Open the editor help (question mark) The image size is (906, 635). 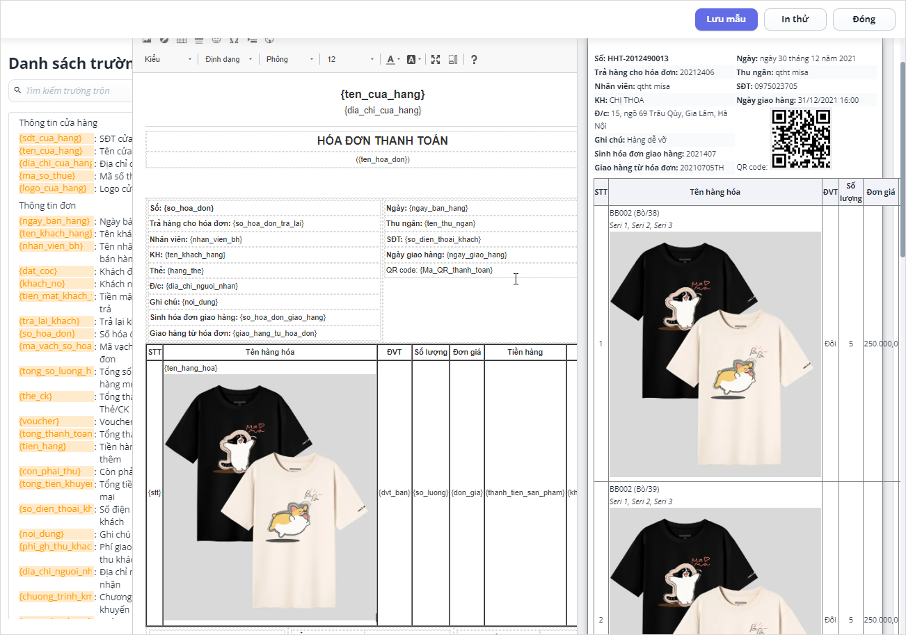click(x=474, y=60)
